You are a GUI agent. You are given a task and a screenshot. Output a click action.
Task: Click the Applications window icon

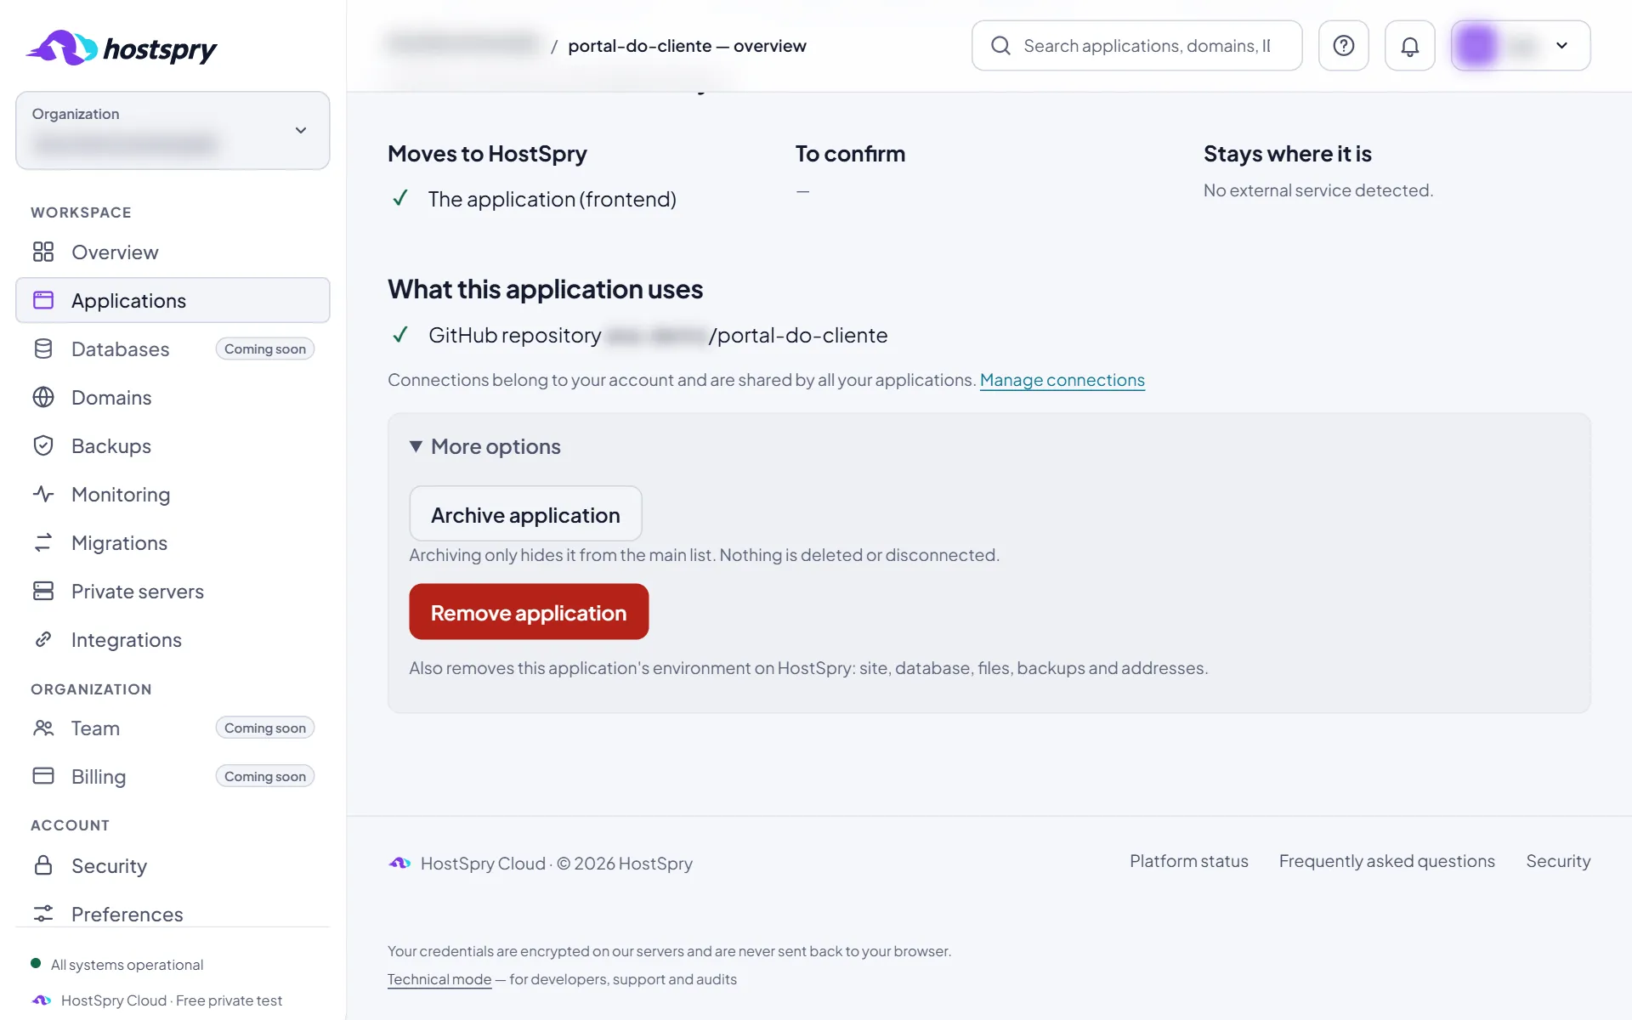pos(43,300)
